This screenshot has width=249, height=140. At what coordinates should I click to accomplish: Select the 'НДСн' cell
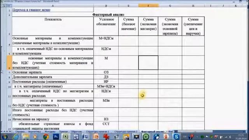pyautogui.click(x=106, y=93)
